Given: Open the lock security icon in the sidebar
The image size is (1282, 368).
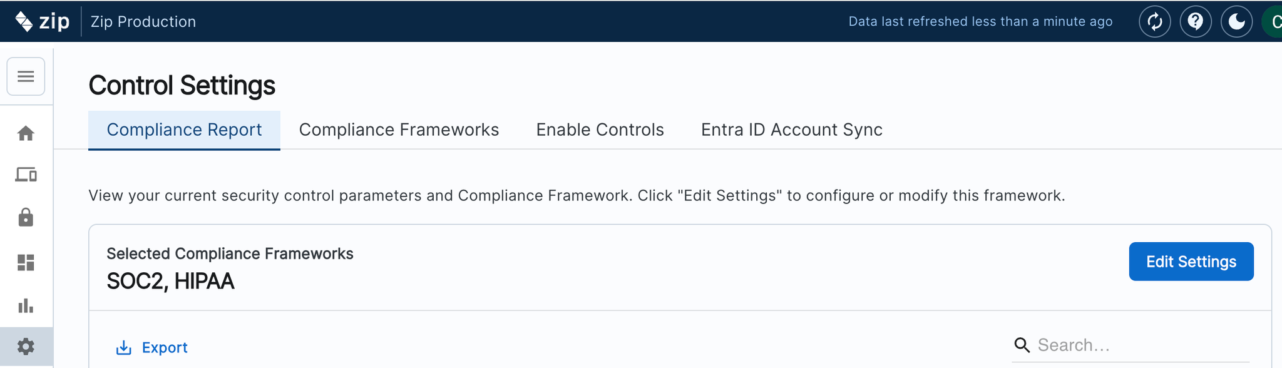Looking at the screenshot, I should pos(26,218).
